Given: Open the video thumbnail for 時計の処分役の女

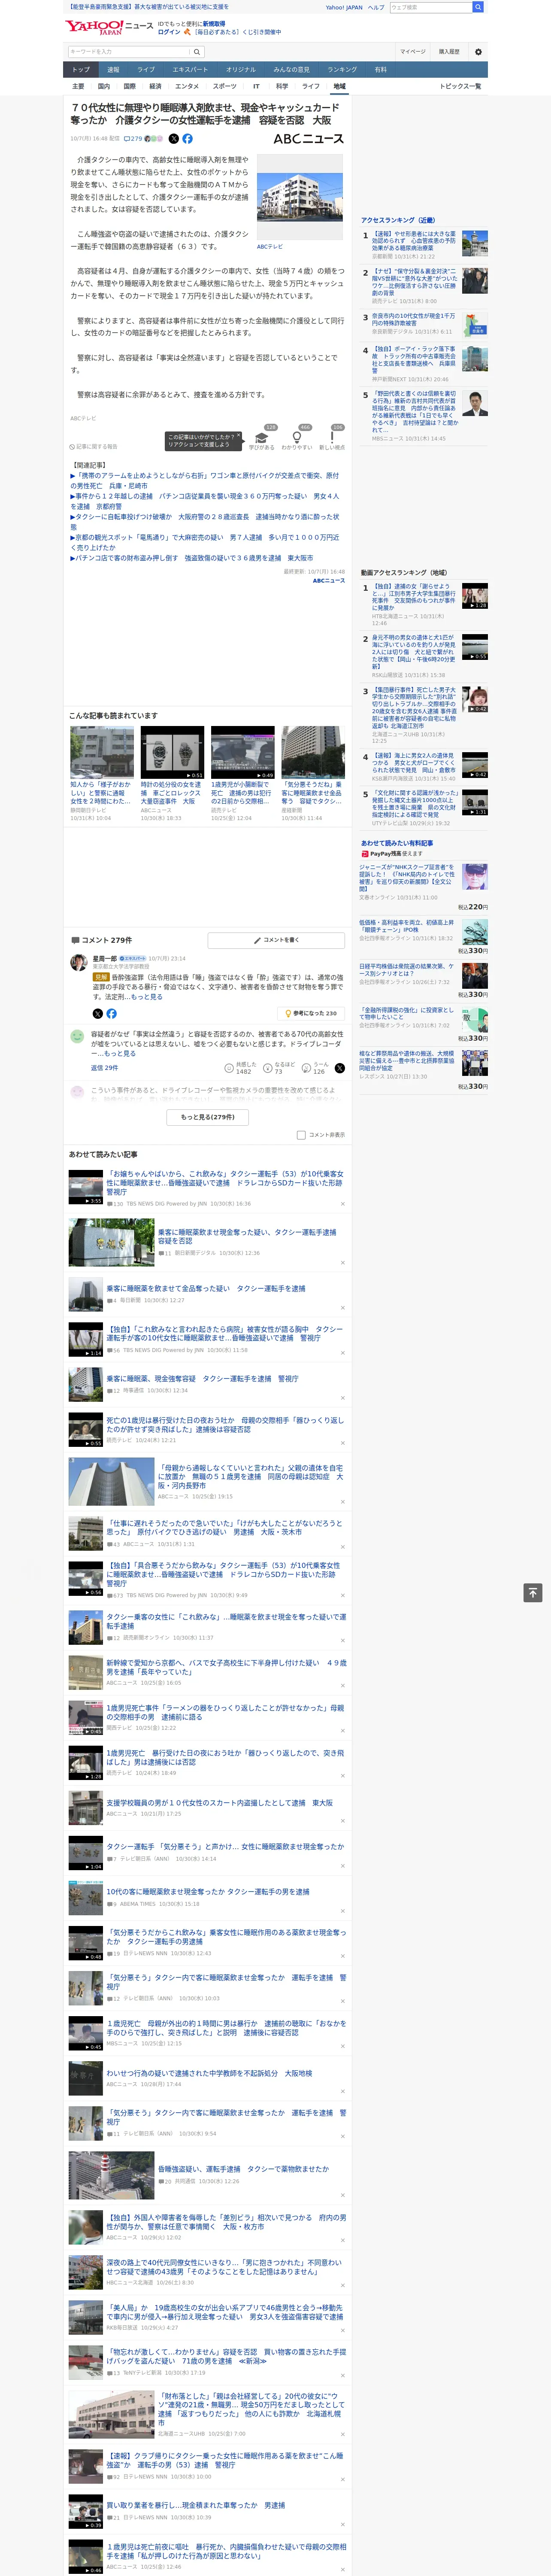Looking at the screenshot, I should click(x=172, y=752).
